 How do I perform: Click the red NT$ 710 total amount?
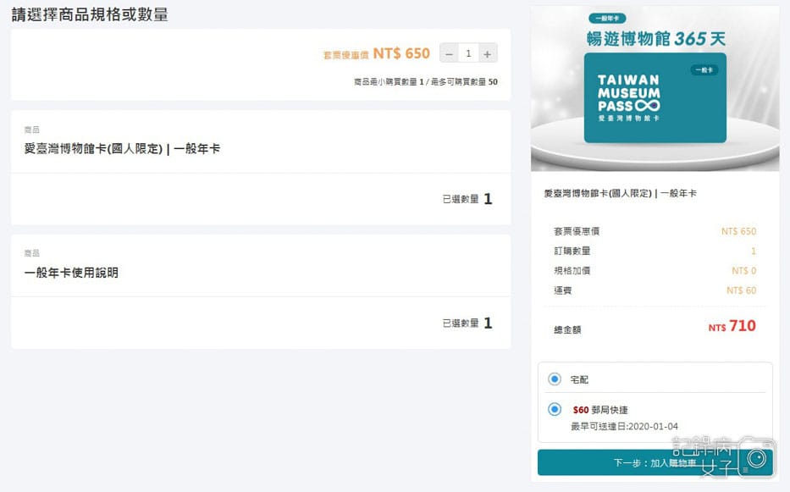pos(732,327)
